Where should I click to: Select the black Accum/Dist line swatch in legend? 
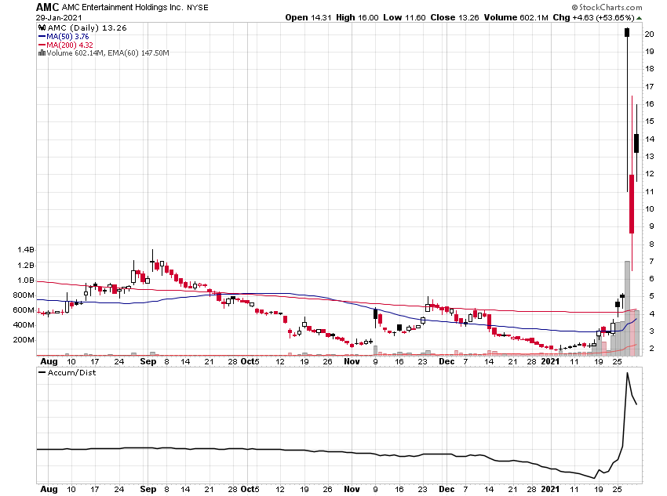(42, 372)
